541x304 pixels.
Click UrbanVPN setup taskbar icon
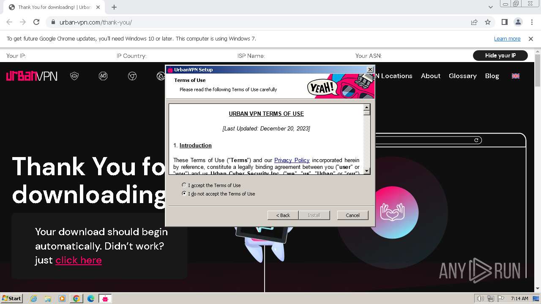tap(105, 299)
